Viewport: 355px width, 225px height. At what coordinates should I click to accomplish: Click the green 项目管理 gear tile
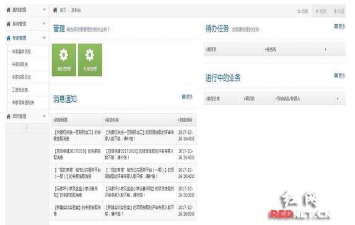tap(64, 60)
